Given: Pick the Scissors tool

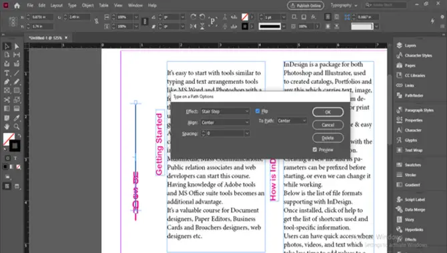Looking at the screenshot, I should click(7, 100).
